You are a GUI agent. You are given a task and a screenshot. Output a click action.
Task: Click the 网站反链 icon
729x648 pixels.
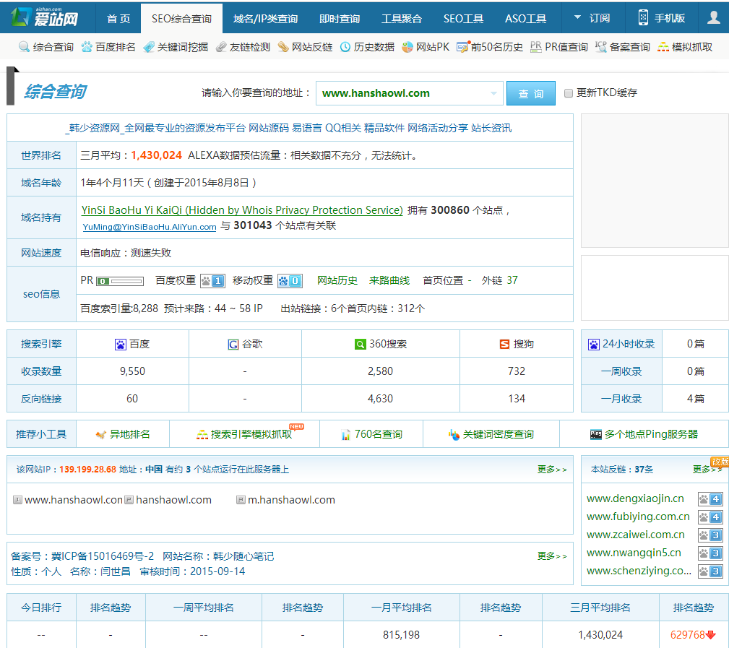pos(283,47)
